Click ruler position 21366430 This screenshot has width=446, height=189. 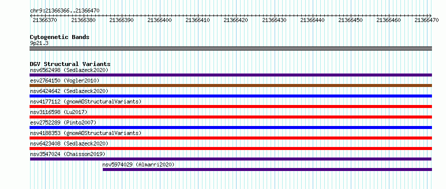[274, 20]
